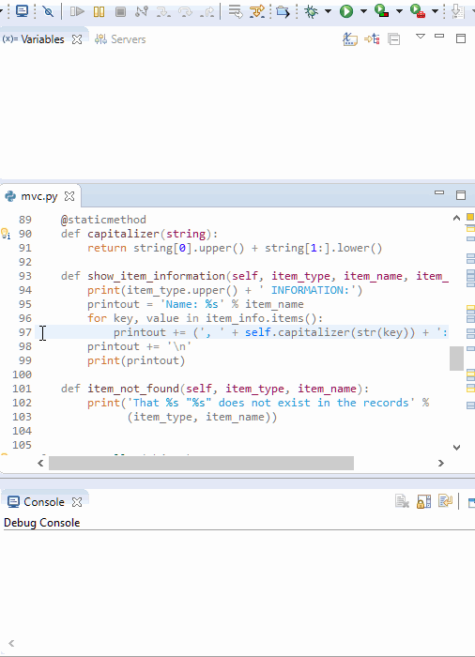Screen dimensions: 475x657
Task: Click the open folder arrow toolbar icon
Action: pos(283,11)
